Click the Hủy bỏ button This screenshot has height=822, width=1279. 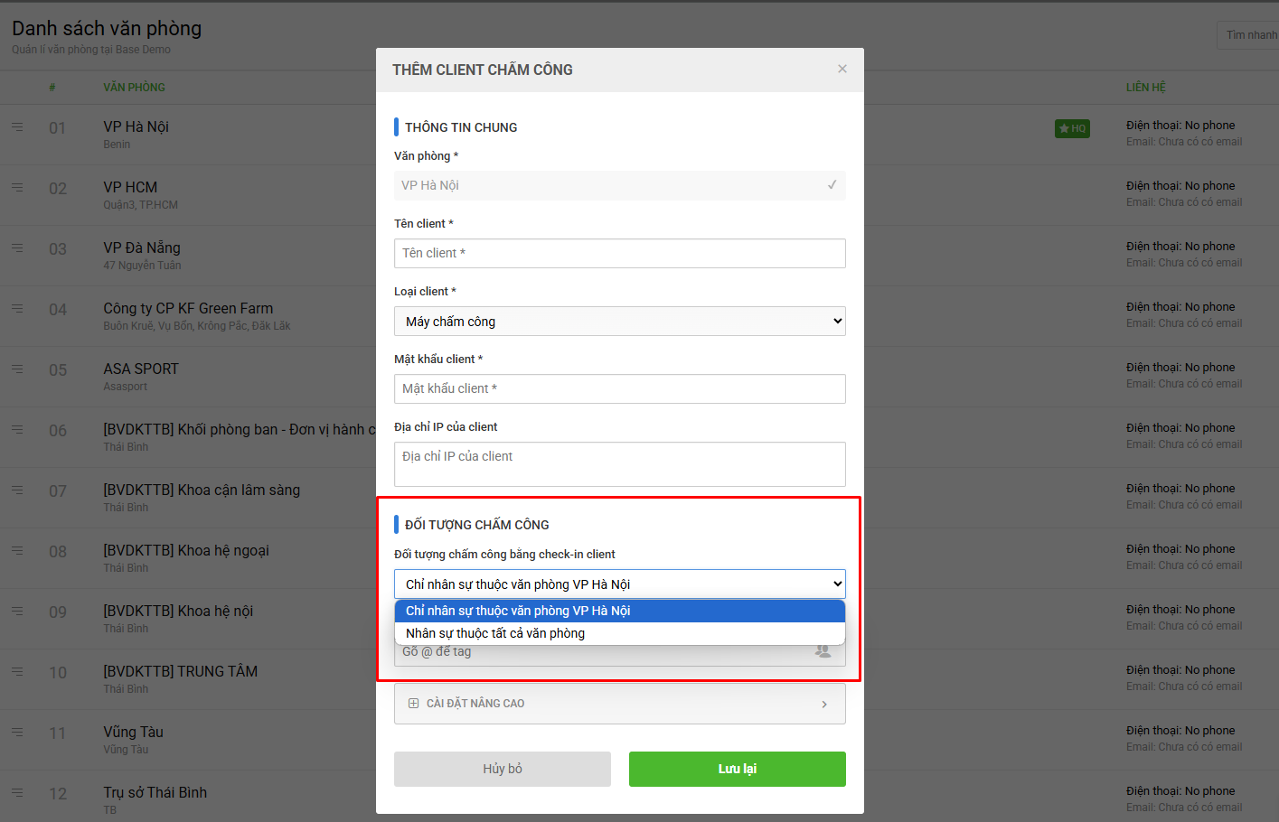tap(503, 769)
